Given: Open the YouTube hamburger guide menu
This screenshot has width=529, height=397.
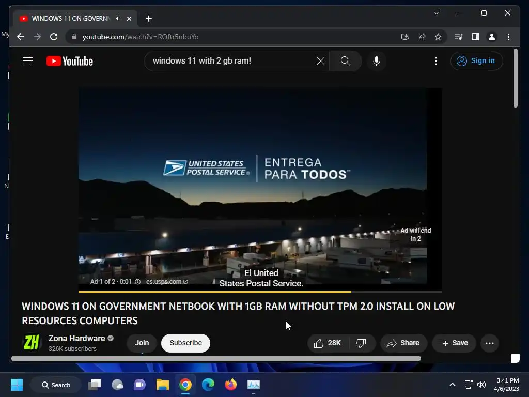Looking at the screenshot, I should pyautogui.click(x=28, y=61).
